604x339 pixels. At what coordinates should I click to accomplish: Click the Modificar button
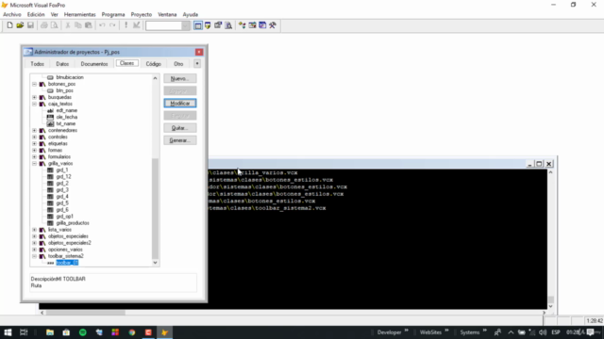point(180,104)
